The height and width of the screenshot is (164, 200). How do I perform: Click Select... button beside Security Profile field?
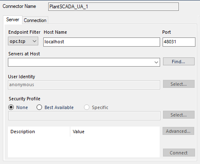(179, 115)
